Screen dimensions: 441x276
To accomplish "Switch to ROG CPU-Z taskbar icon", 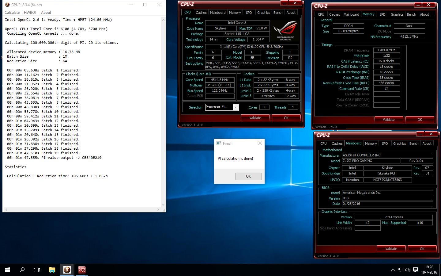I will [82, 270].
